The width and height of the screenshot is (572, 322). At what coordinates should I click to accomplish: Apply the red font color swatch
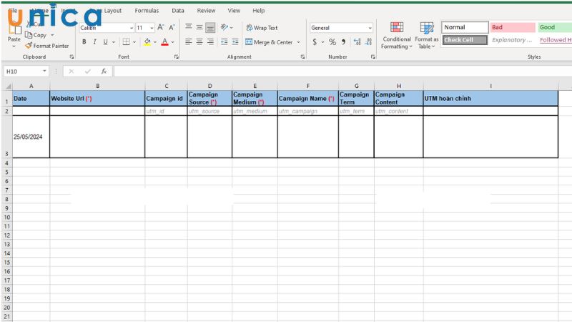click(x=164, y=42)
